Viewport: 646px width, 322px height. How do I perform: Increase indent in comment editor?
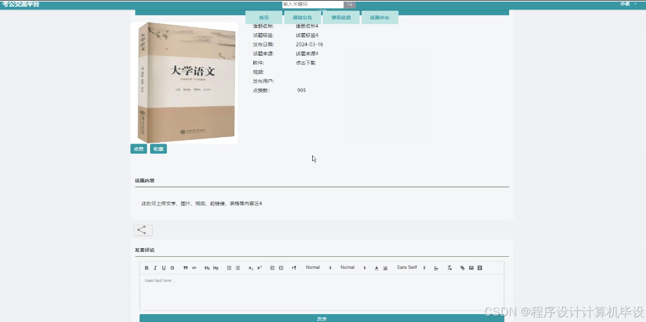pyautogui.click(x=281, y=268)
